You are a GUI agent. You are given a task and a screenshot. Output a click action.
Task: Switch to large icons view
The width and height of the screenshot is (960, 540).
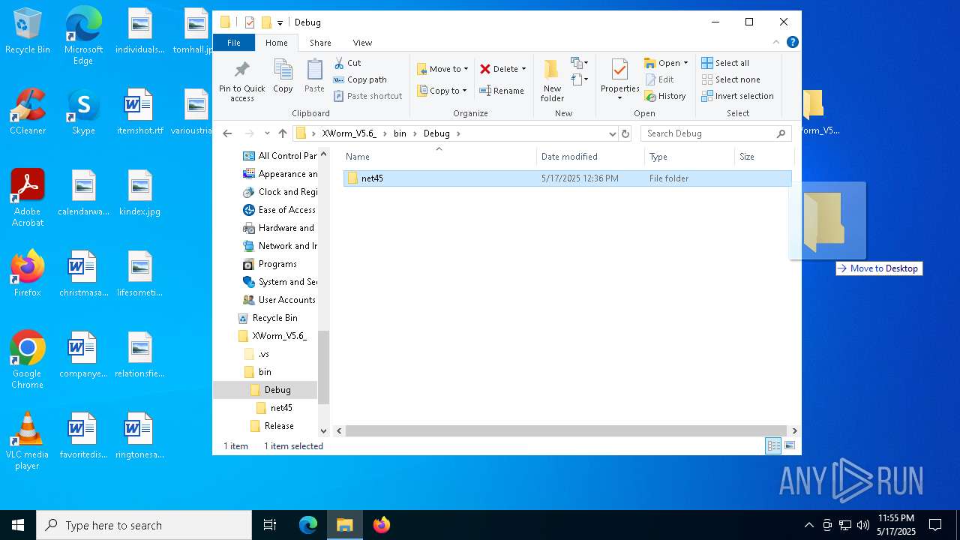[x=789, y=445]
